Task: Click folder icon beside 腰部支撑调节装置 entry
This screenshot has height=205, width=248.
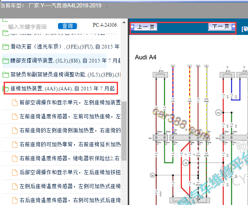Action: [6, 61]
